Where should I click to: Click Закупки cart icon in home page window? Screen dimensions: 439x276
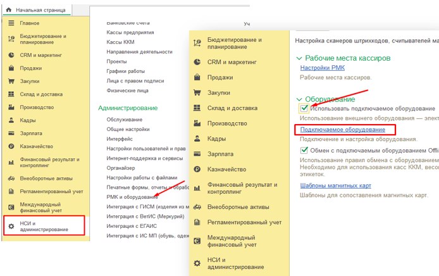11,81
